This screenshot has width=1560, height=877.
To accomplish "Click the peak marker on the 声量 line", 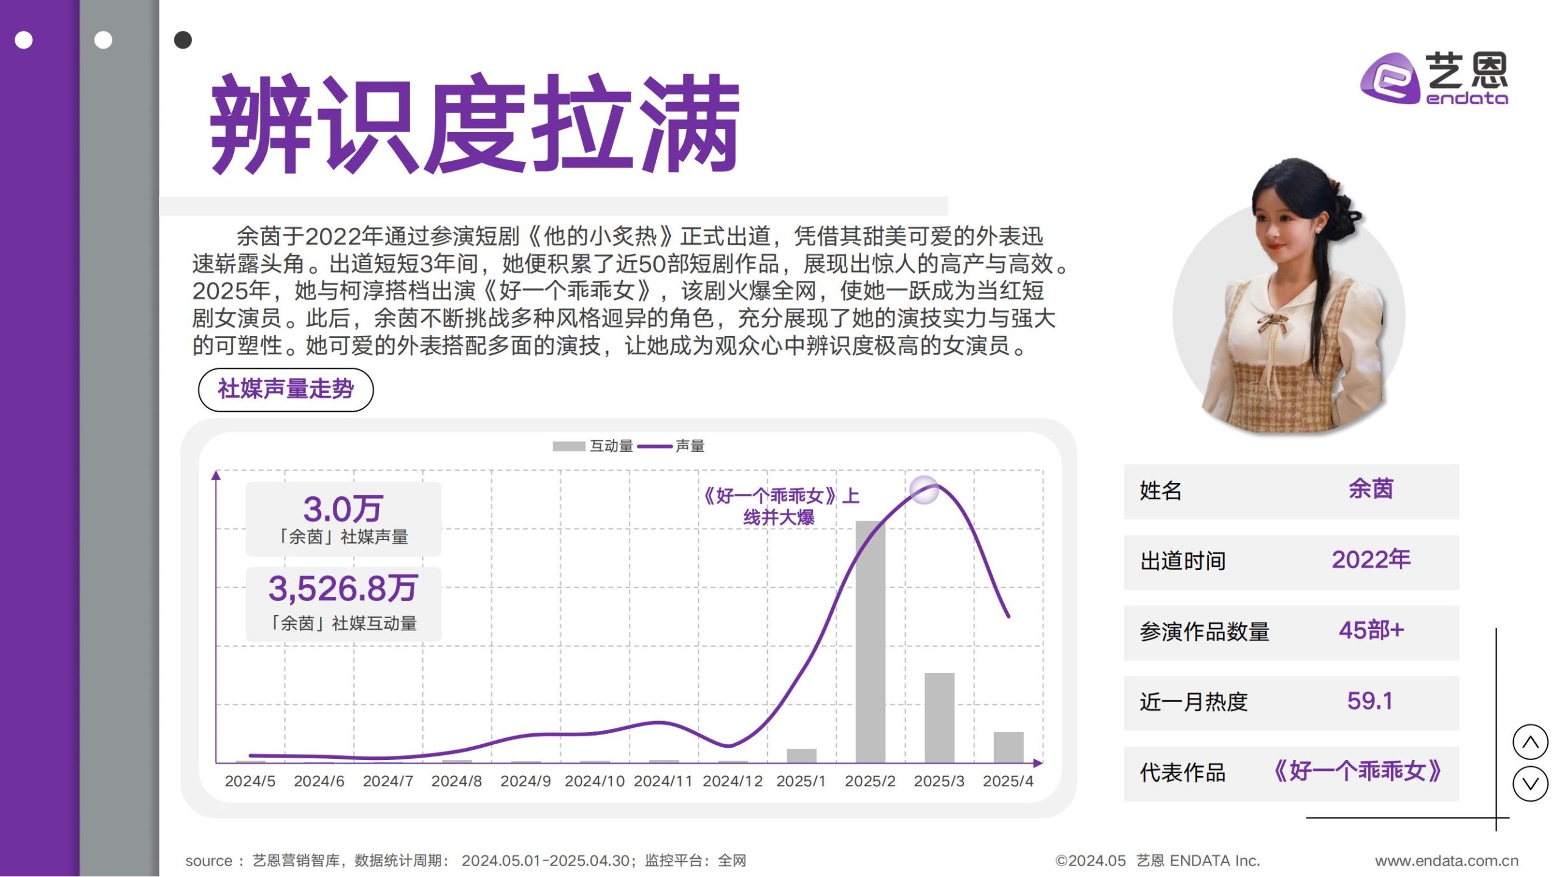I will point(924,490).
